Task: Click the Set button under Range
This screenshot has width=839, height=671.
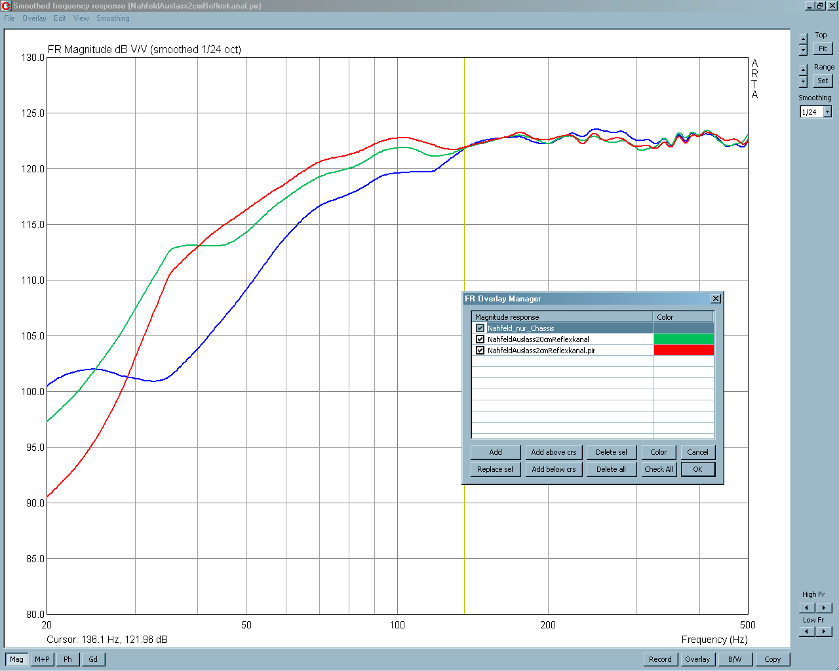Action: 823,81
